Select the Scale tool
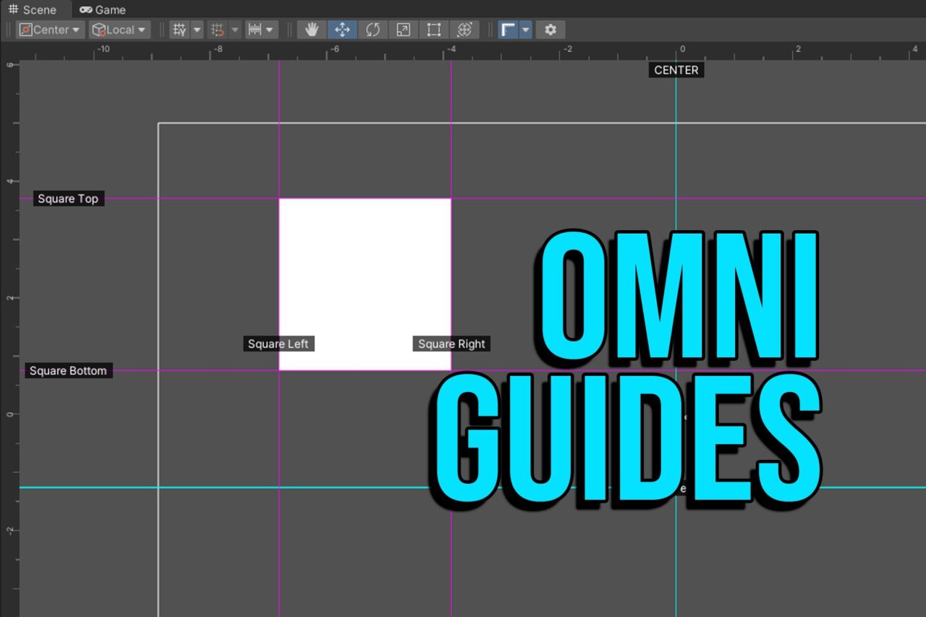 pyautogui.click(x=403, y=30)
